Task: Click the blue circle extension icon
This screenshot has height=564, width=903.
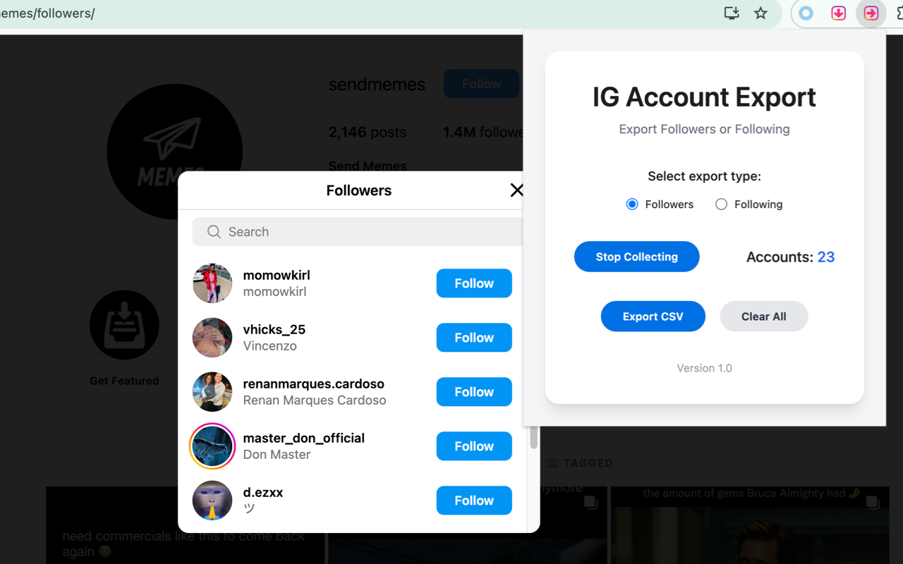Action: coord(806,13)
